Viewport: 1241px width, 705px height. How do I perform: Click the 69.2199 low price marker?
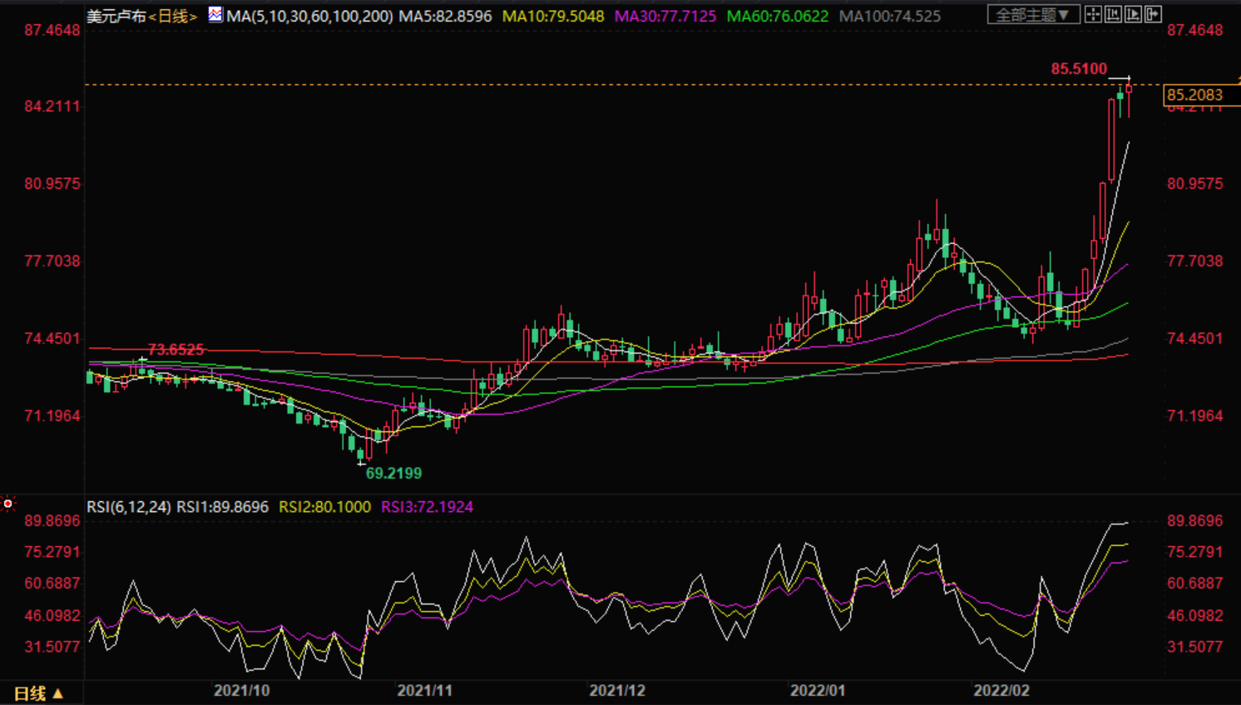click(393, 474)
